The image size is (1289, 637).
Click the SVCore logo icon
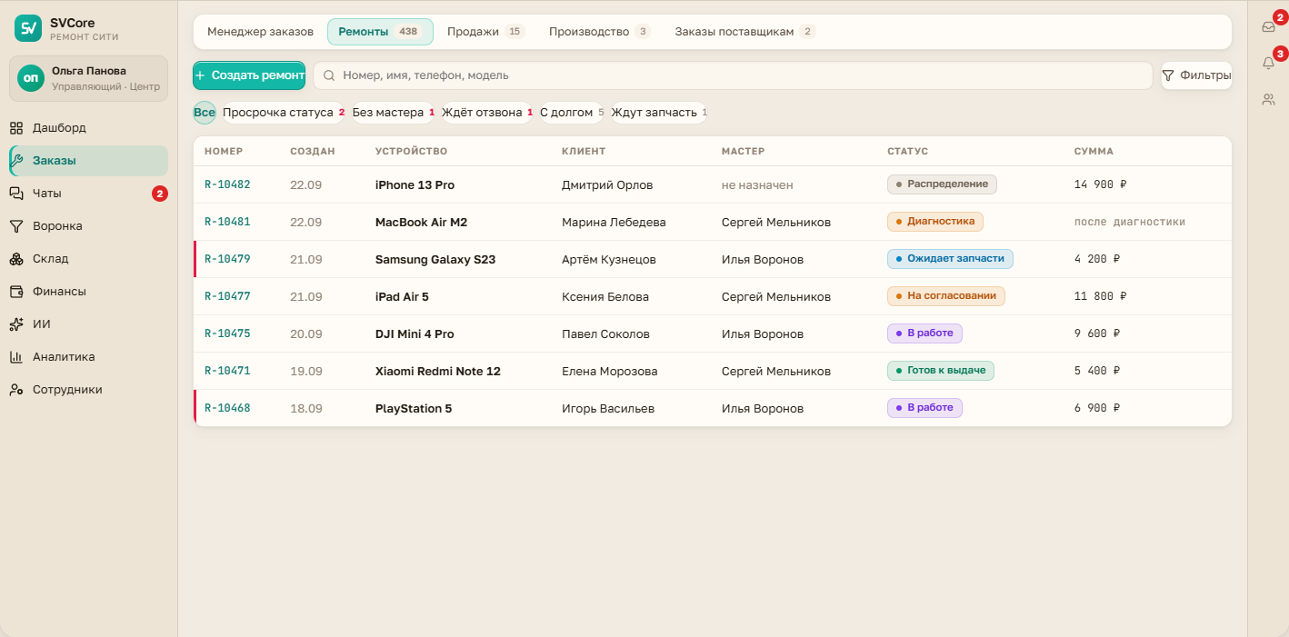28,28
